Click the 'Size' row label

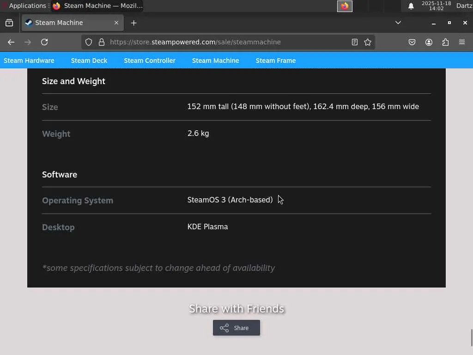[x=50, y=107]
